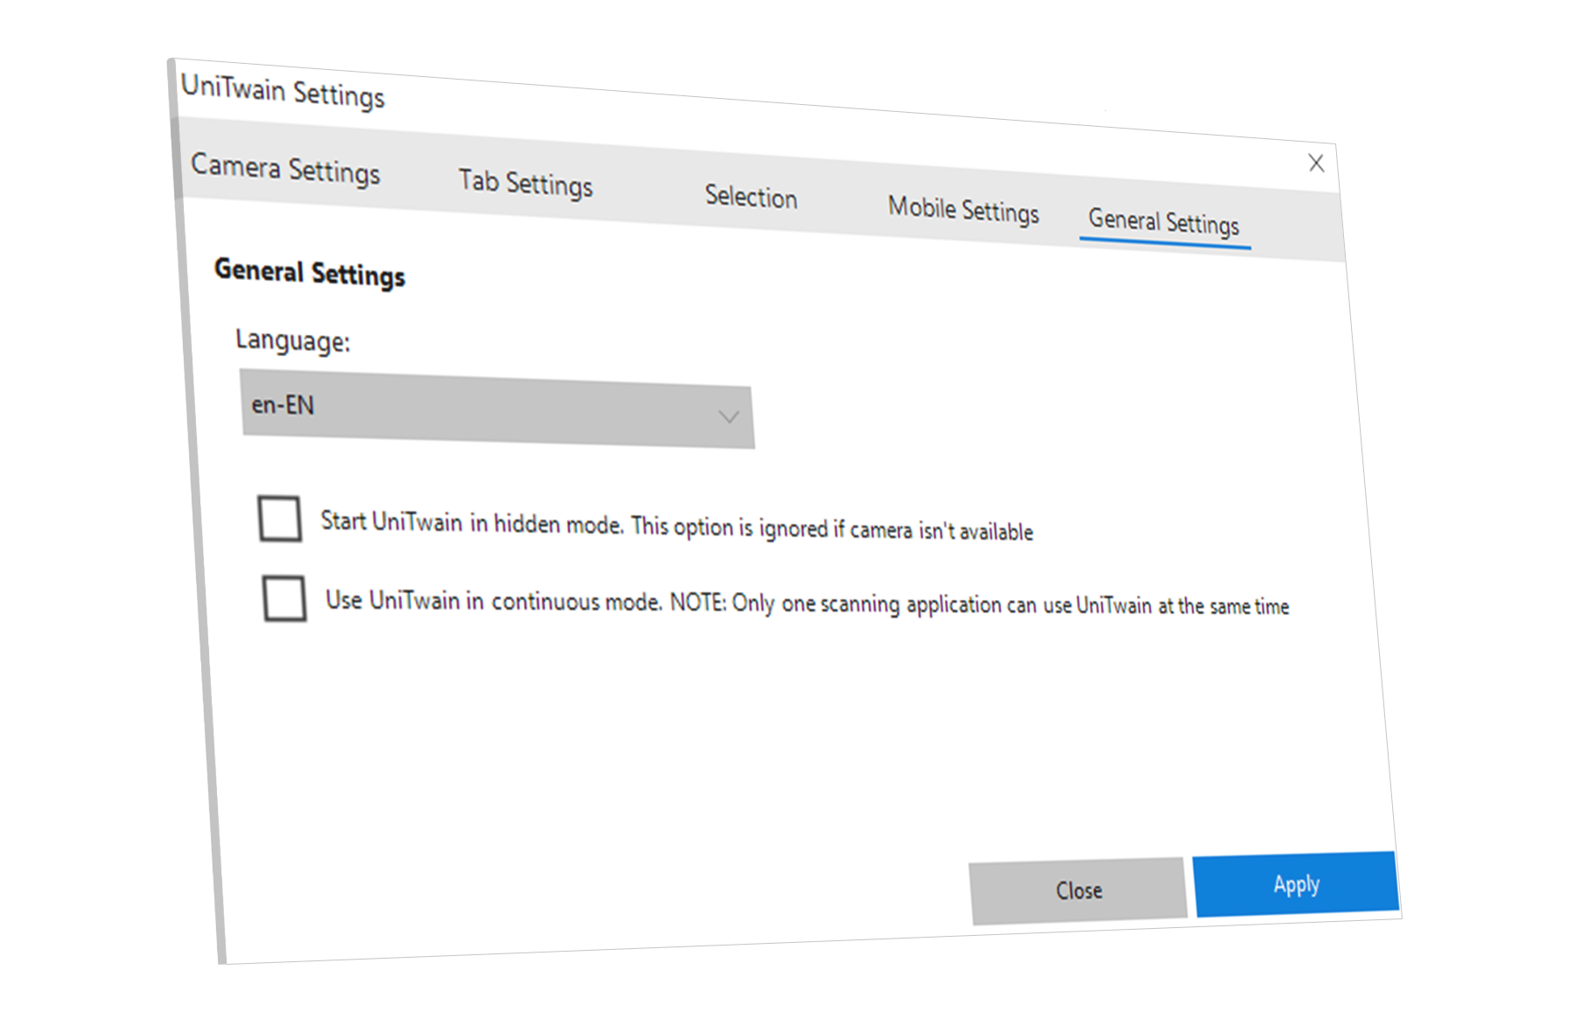Click the bold General Settings heading
Image resolution: width=1575 pixels, height=1026 pixels.
point(310,273)
